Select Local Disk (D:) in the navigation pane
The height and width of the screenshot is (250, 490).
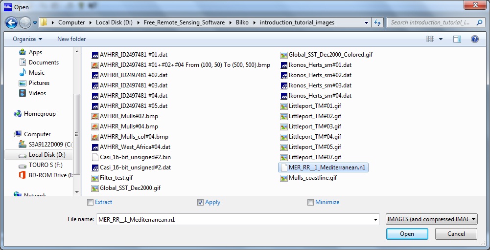coord(47,155)
